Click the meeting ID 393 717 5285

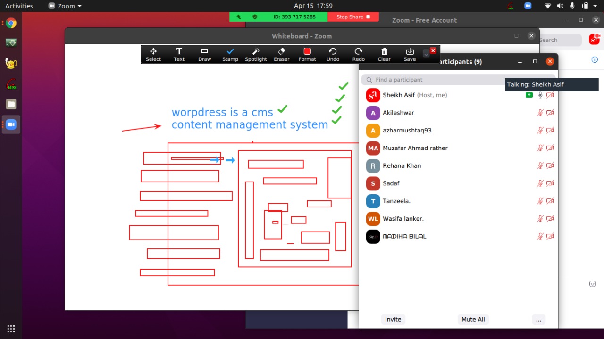click(294, 17)
